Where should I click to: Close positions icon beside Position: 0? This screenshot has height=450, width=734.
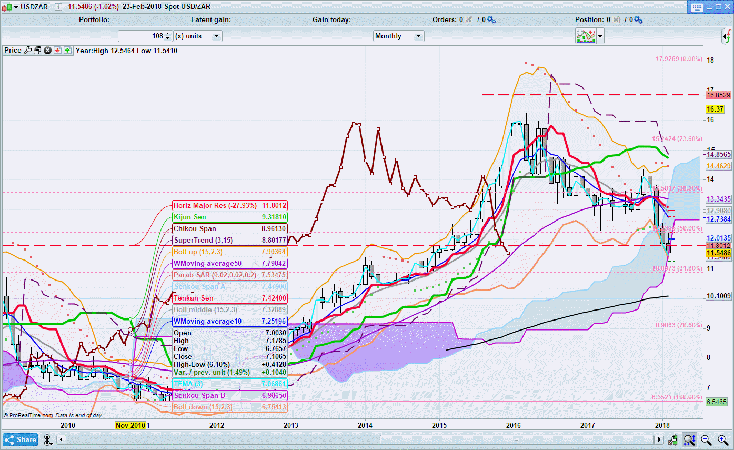(x=616, y=19)
